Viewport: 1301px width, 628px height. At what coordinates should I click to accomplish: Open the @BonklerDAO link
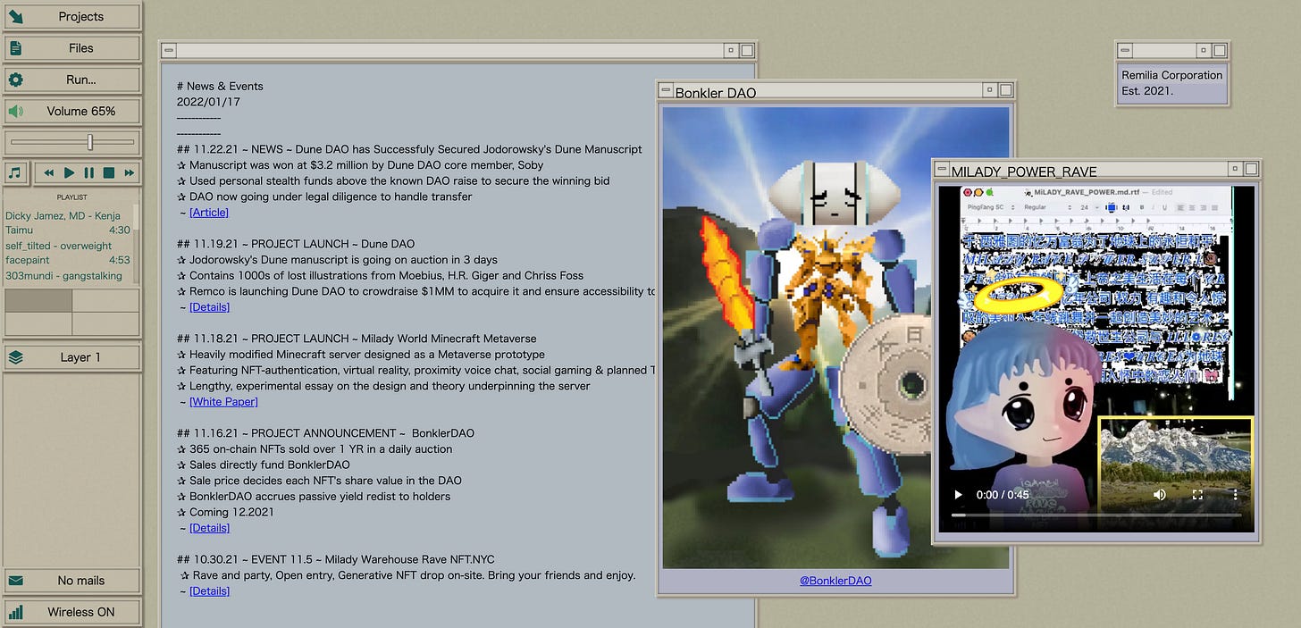coord(835,581)
